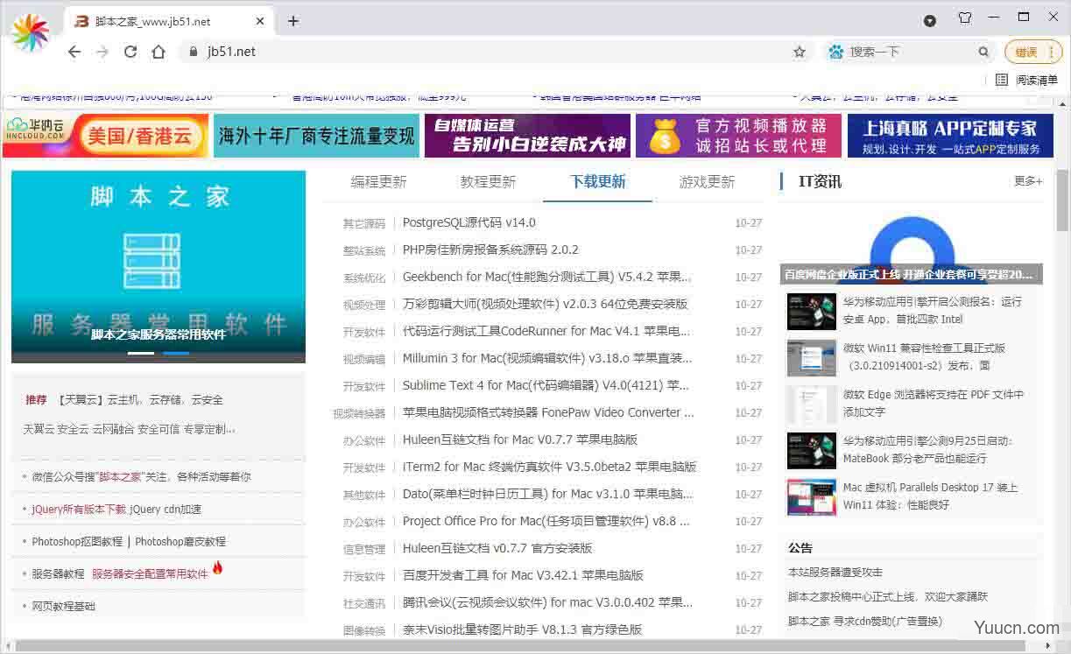Click thumbnail beside Mac 虚拟机 Parallels Desktop
This screenshot has width=1071, height=654.
tap(812, 496)
